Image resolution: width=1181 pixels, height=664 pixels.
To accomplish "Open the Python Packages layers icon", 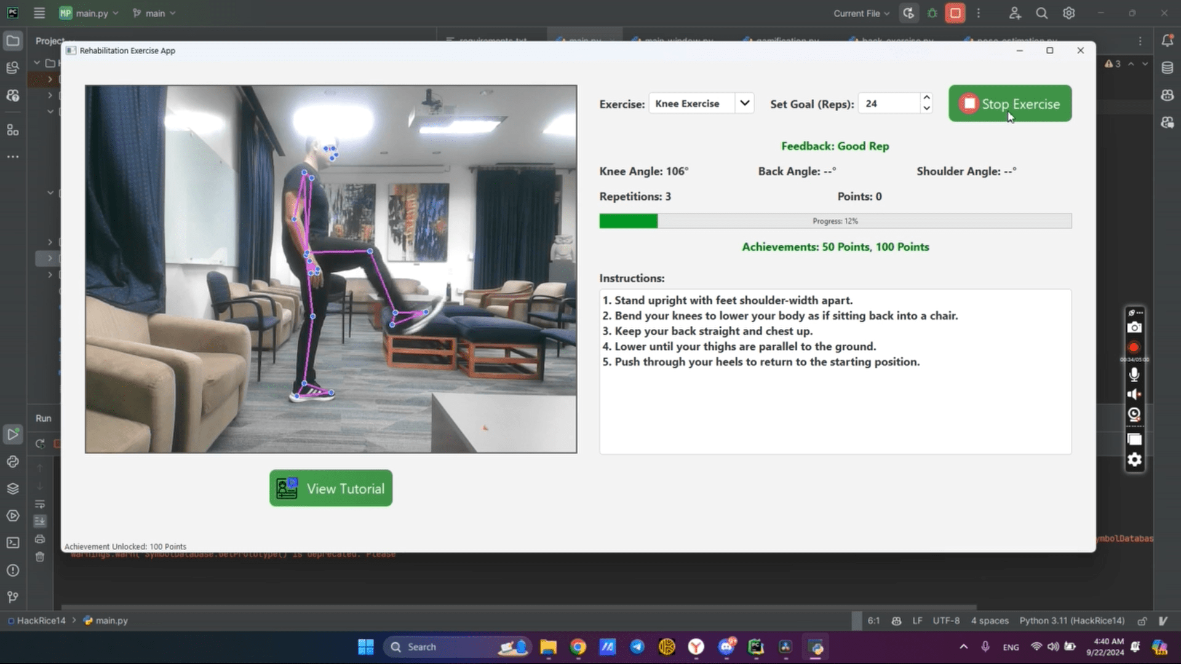I will pos(12,489).
